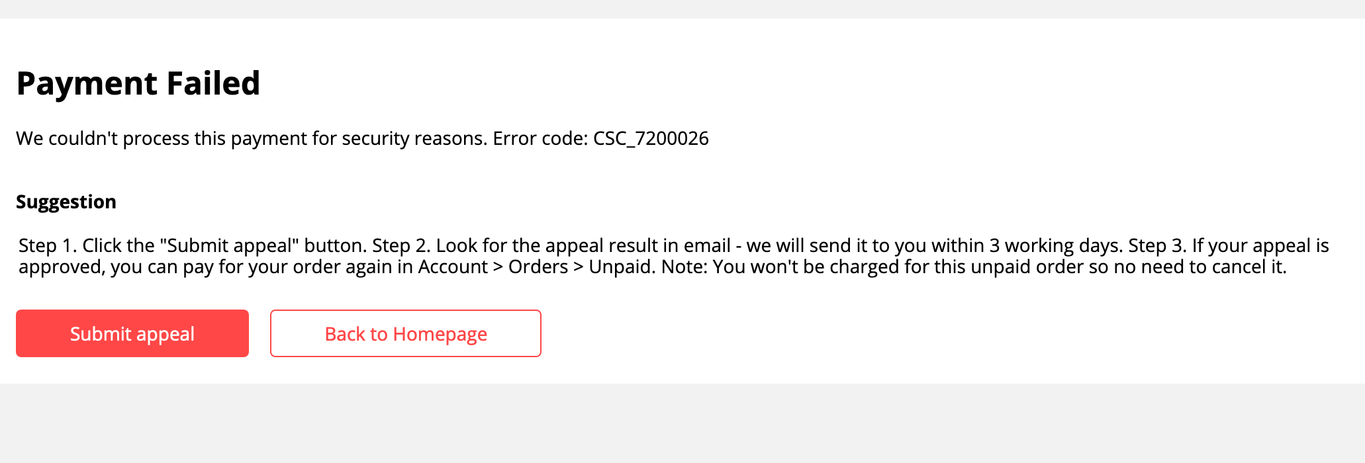Click the gray strip above the panel

click(x=682, y=9)
